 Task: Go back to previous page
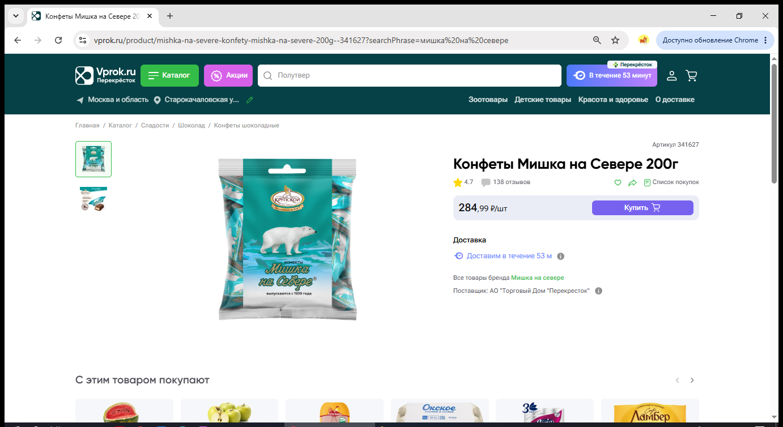[18, 40]
